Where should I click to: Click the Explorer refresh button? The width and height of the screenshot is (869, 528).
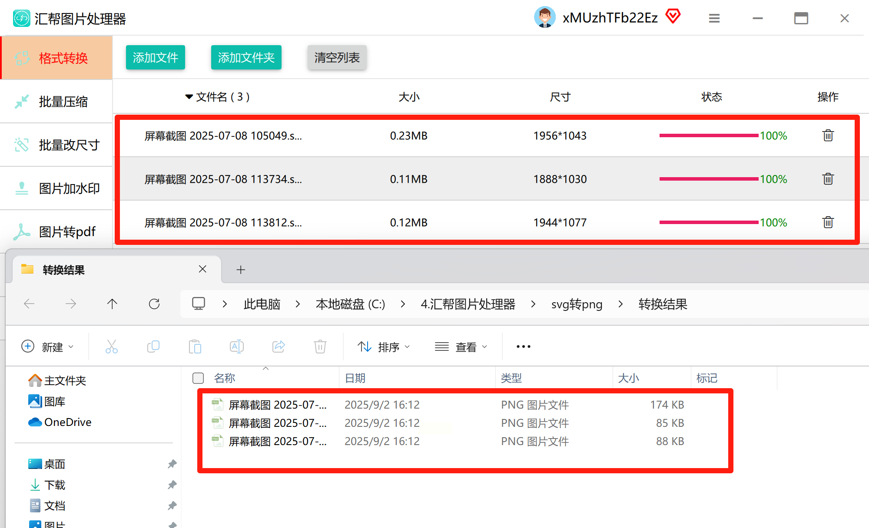point(154,304)
